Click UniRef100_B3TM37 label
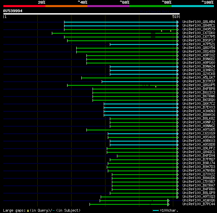This screenshot has width=217, height=213. click(199, 81)
